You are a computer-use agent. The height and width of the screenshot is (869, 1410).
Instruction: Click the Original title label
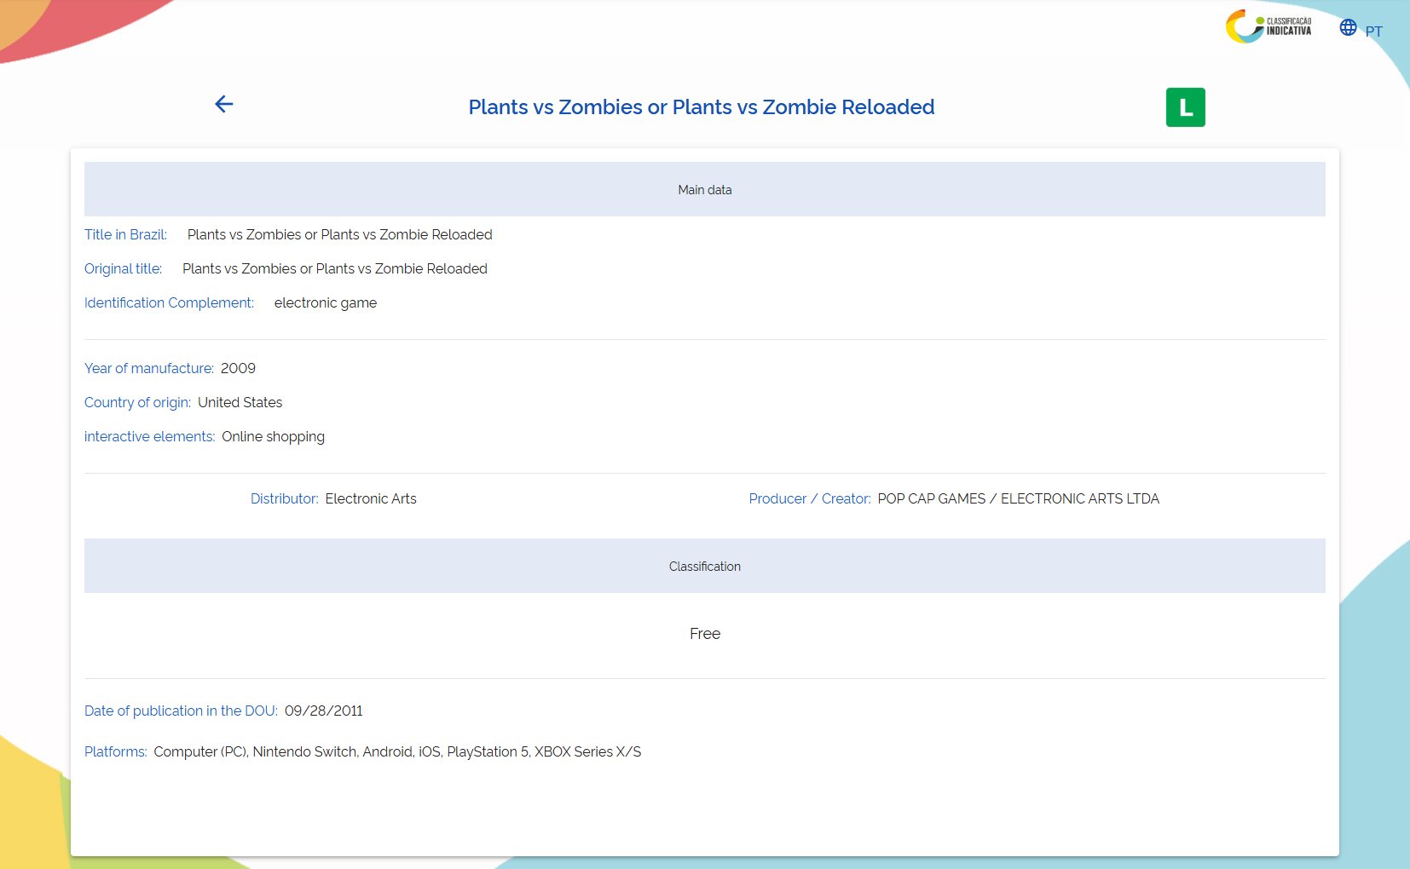123,269
